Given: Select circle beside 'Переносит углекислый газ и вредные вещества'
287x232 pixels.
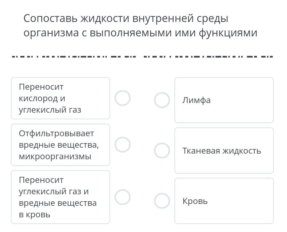Looking at the screenshot, I should (x=123, y=197).
